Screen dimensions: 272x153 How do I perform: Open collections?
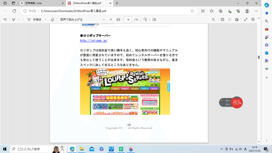220,11
